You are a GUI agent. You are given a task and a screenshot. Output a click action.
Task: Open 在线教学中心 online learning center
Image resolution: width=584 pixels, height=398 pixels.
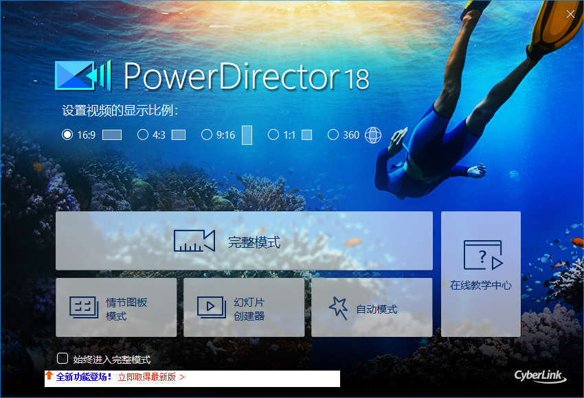pyautogui.click(x=481, y=274)
